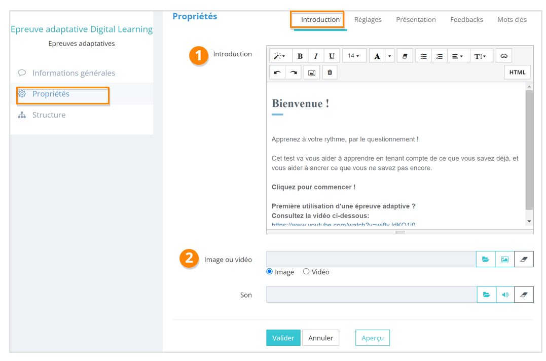Viewport: 546px width, 361px height.
Task: Open the paragraph alignment dropdown
Action: tap(457, 56)
